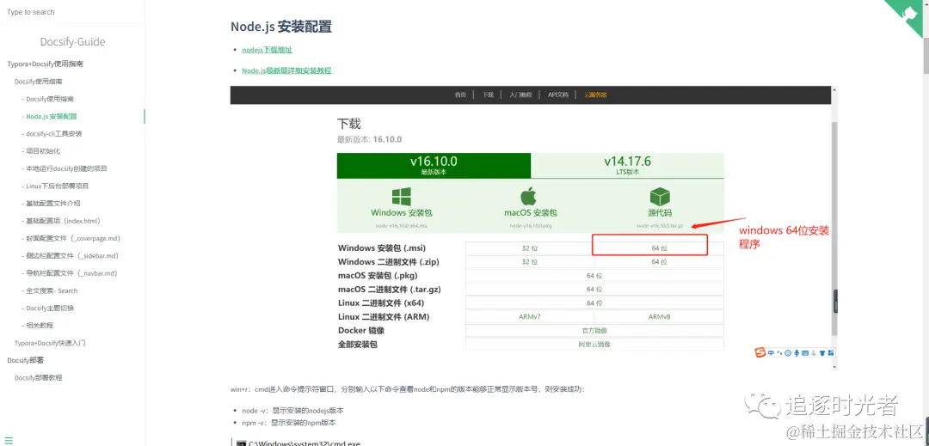Viewport: 929px width, 446px height.
Task: Open the Sogou soft keyboard icon
Action: pyautogui.click(x=805, y=353)
